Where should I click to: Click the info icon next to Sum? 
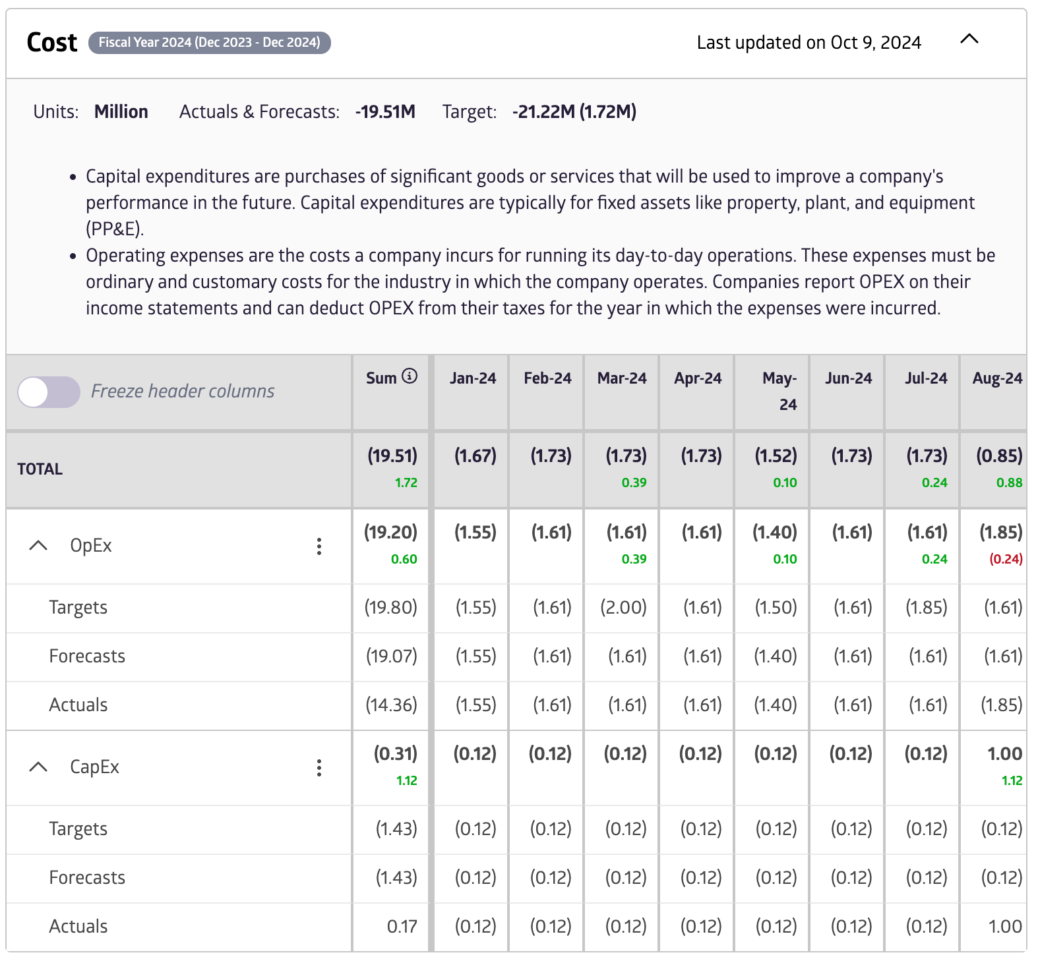pyautogui.click(x=410, y=376)
